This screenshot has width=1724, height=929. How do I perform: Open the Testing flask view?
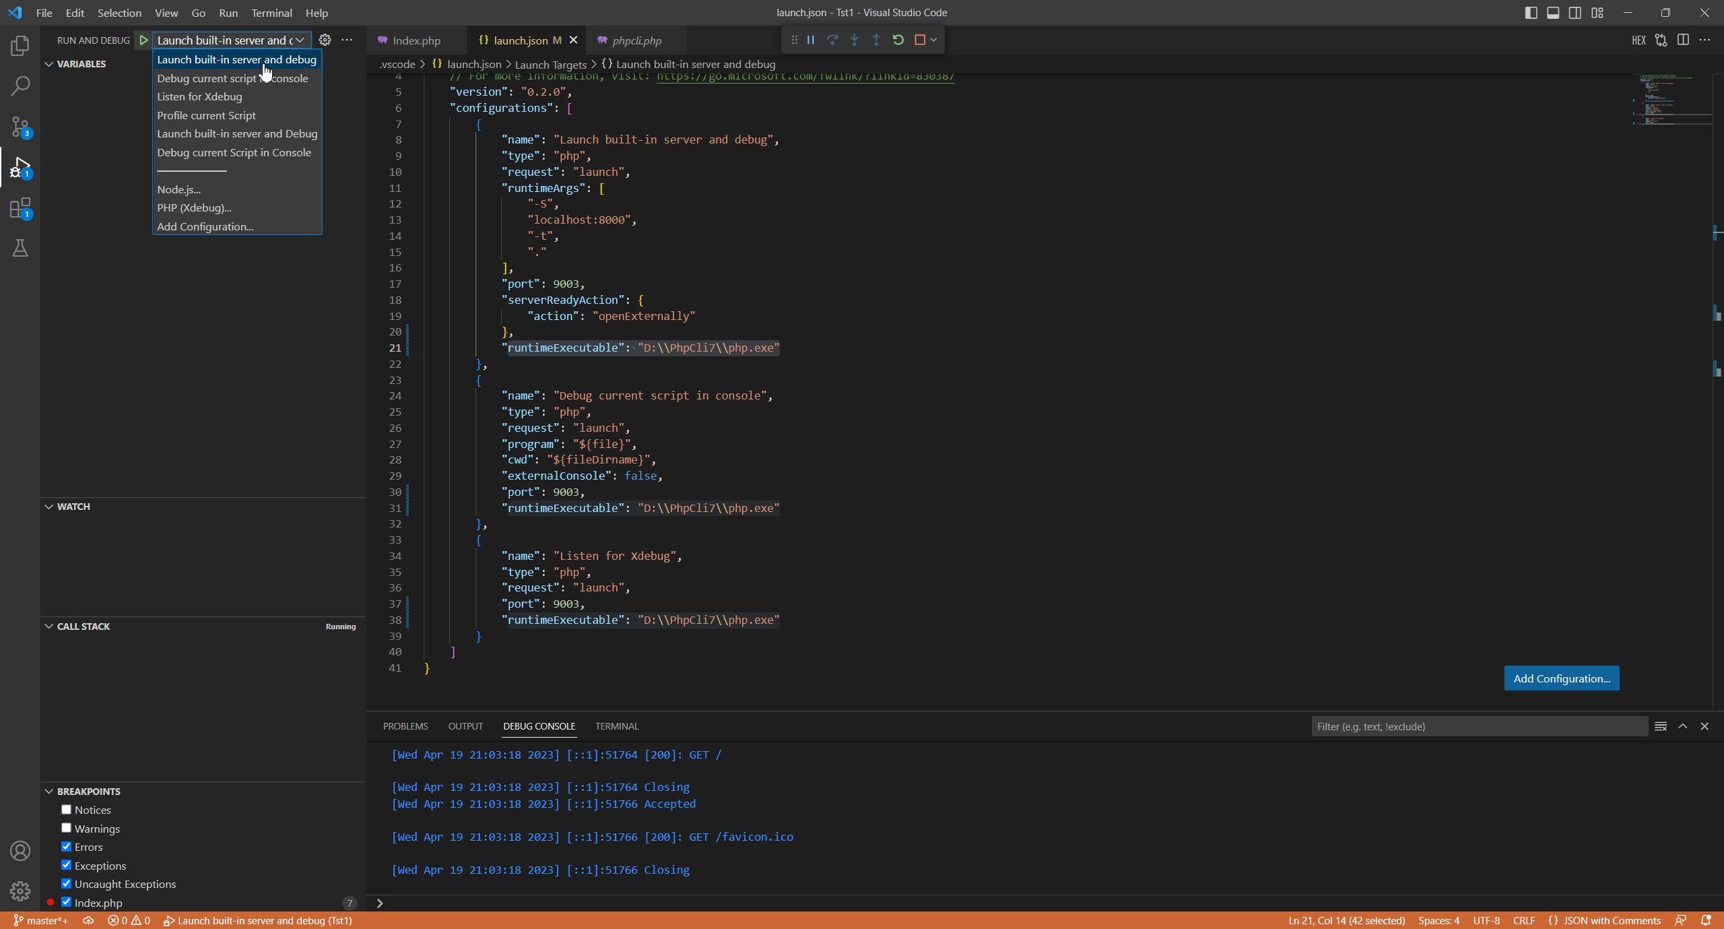click(20, 248)
